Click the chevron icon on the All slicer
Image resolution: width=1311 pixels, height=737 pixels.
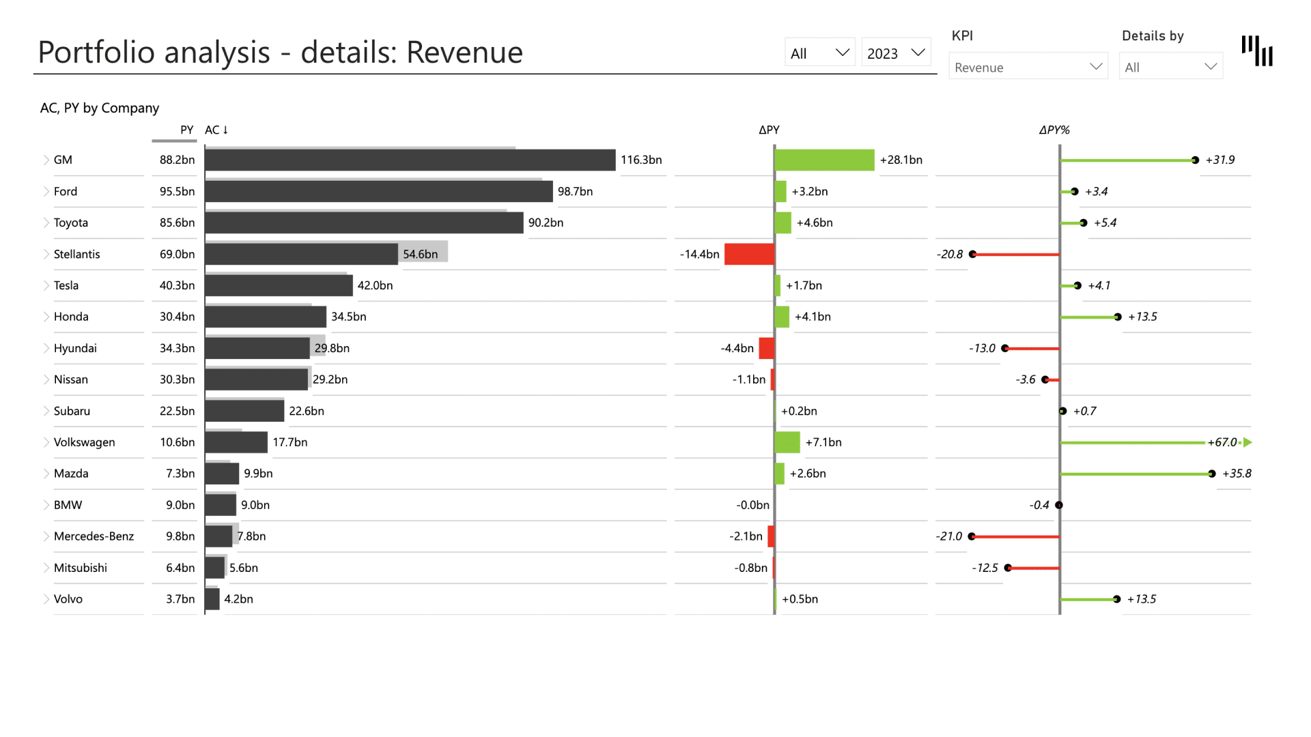(841, 52)
